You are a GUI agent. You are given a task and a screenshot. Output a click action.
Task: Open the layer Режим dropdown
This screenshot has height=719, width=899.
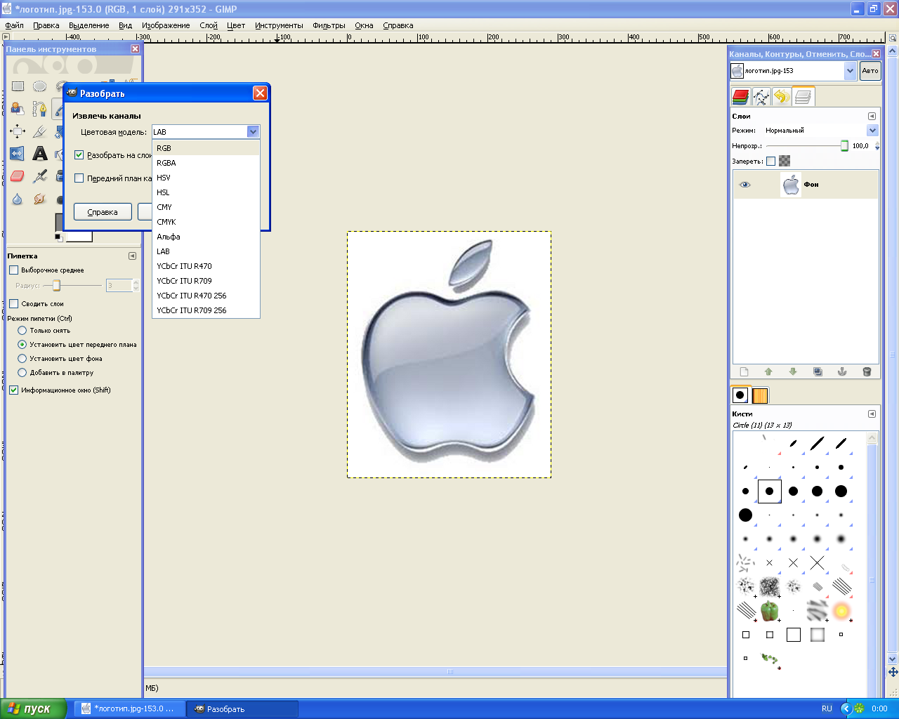872,131
